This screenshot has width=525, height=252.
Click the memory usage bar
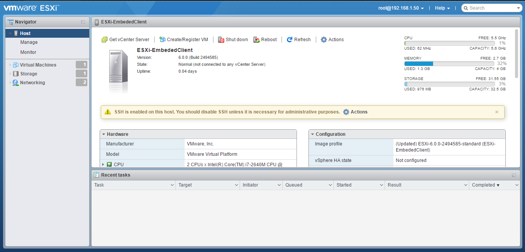449,63
